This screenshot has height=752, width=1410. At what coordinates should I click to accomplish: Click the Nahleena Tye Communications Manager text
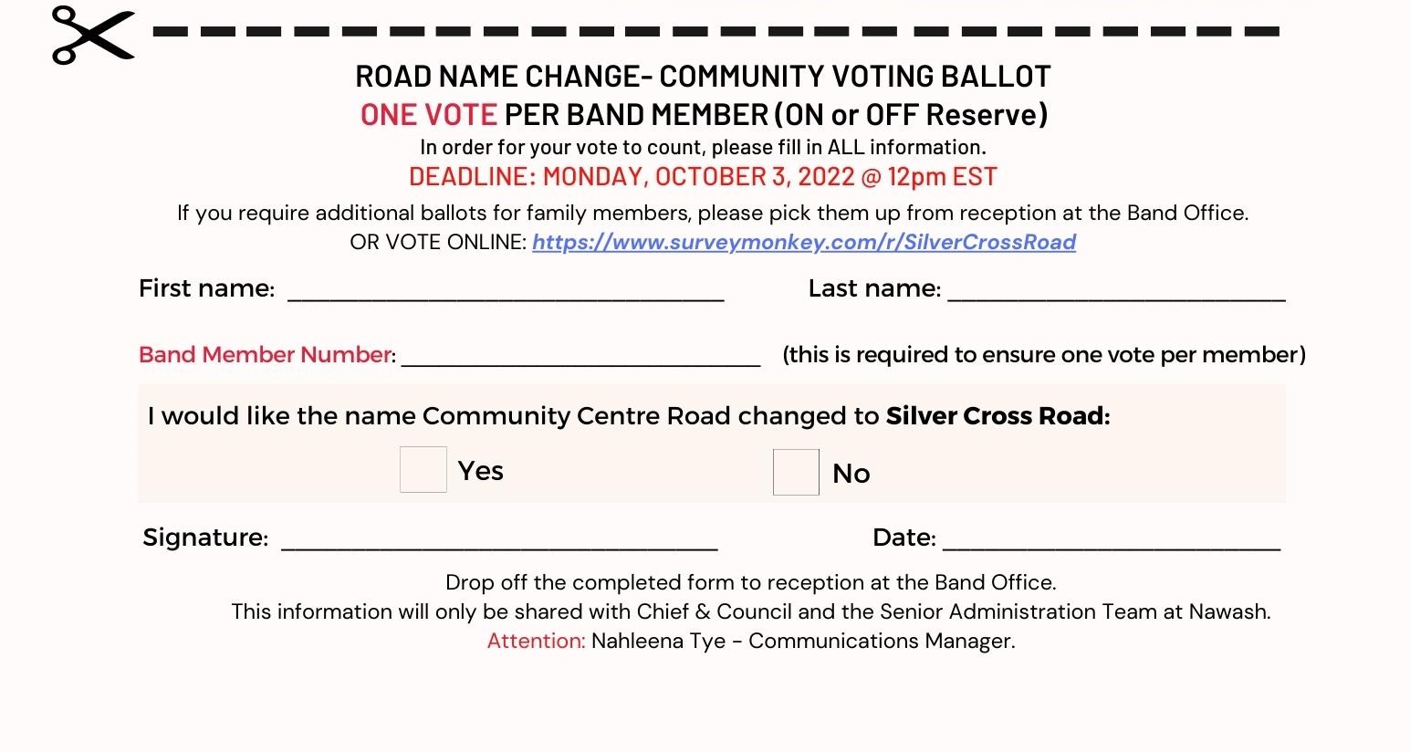coord(802,641)
